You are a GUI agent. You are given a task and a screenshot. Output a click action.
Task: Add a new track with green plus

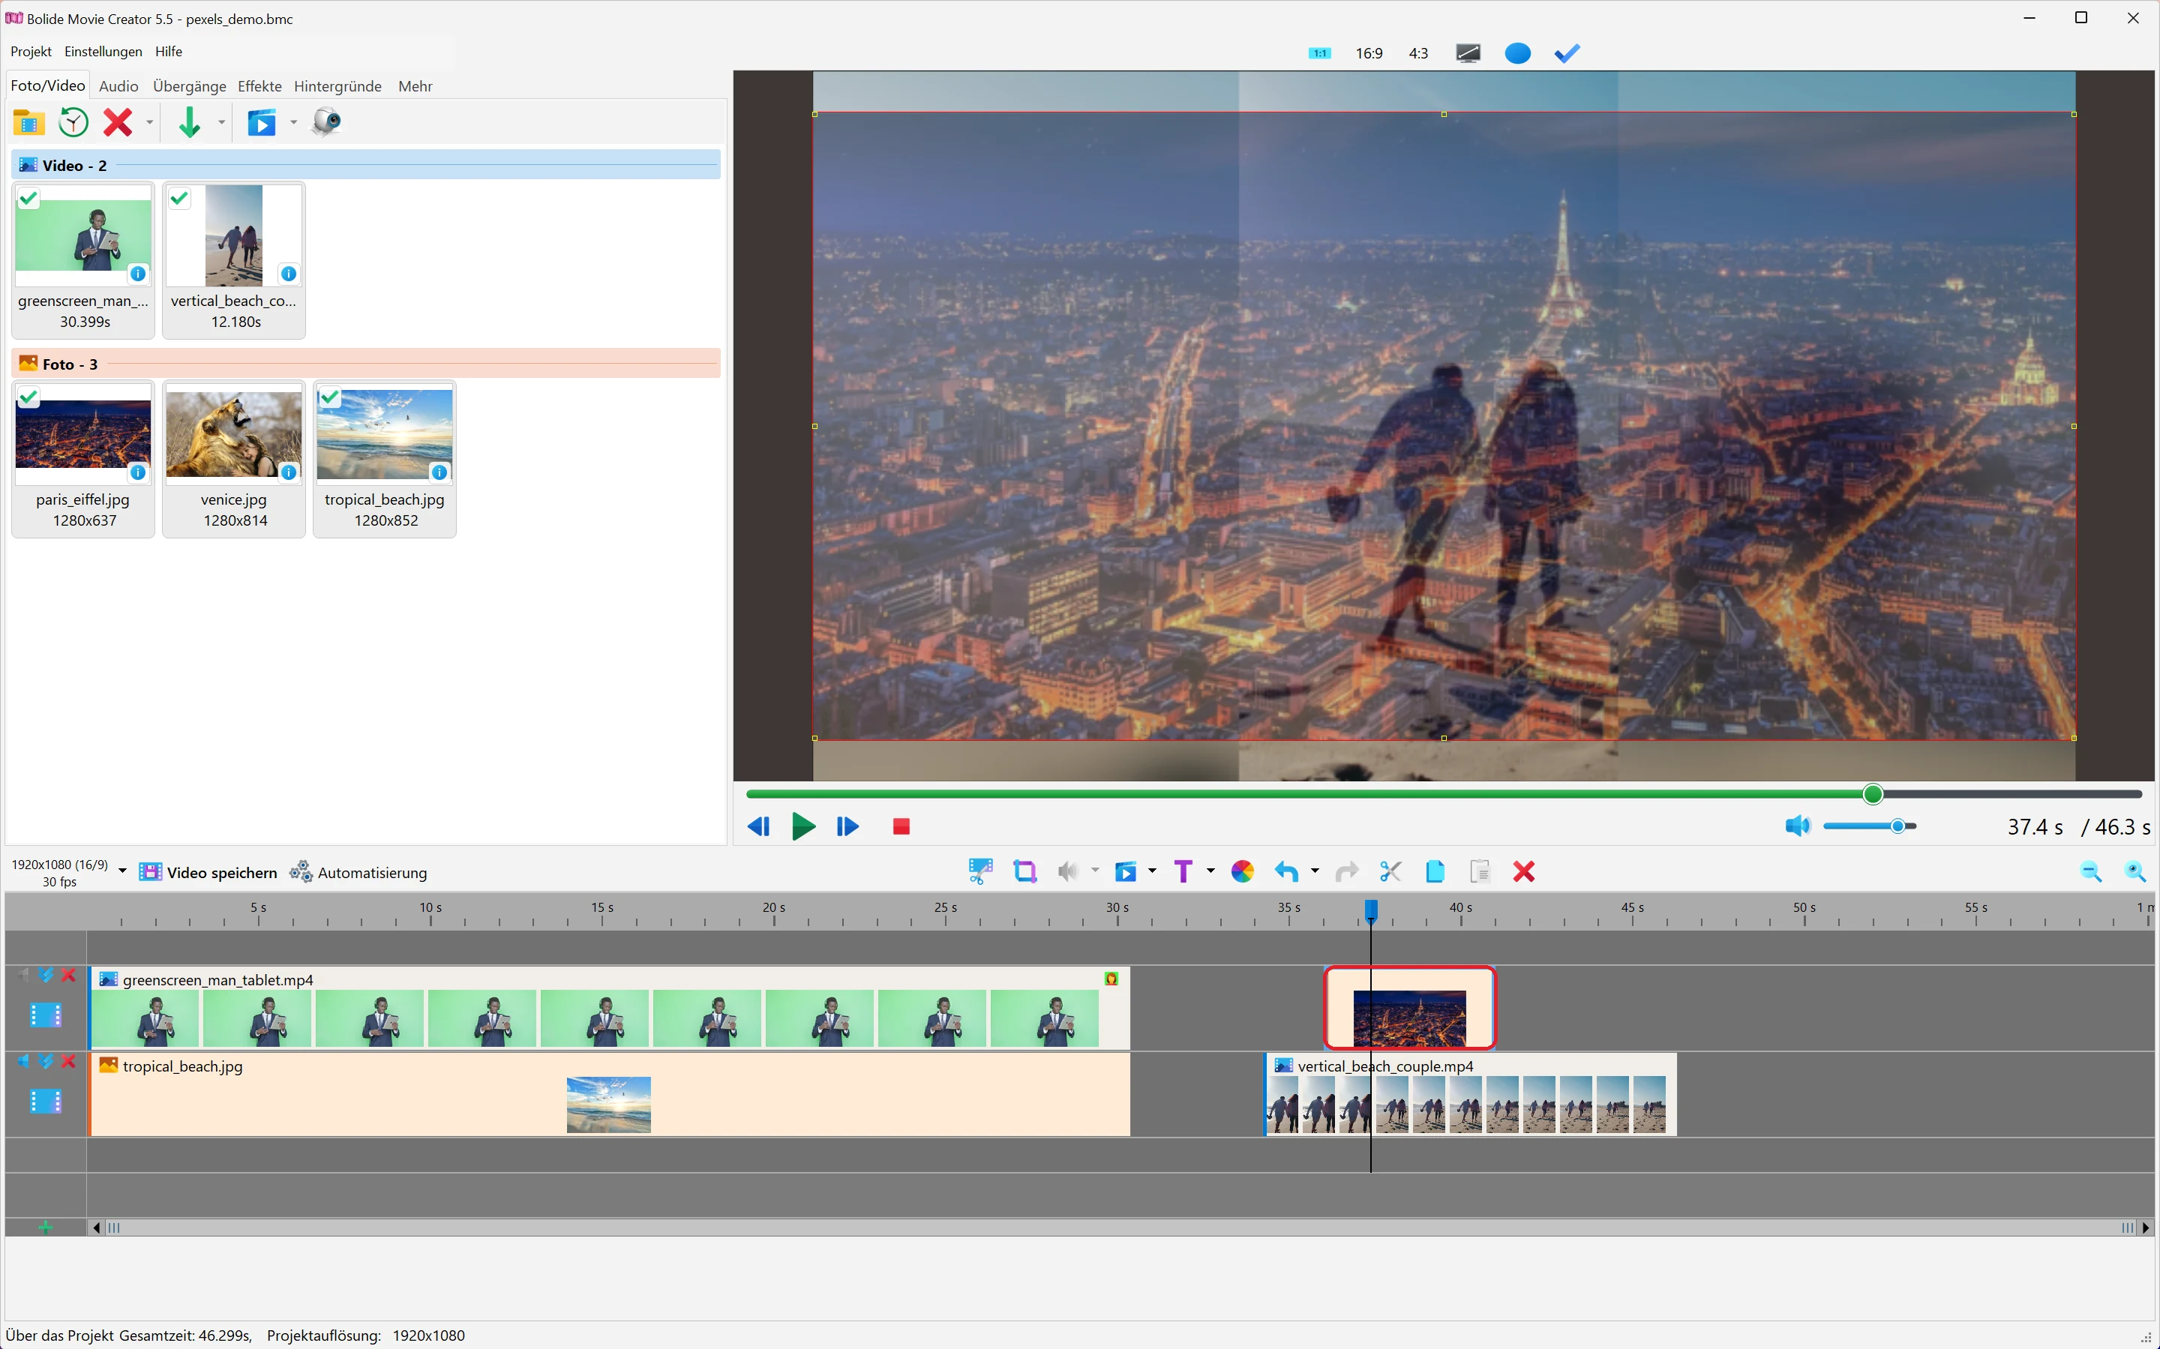click(x=46, y=1228)
